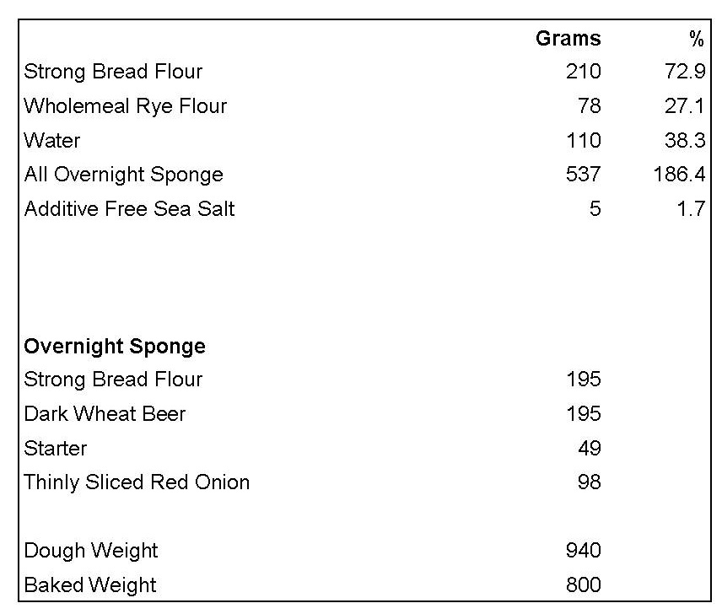Click the 38.3 water percentage value
722x614 pixels.
pyautogui.click(x=685, y=140)
